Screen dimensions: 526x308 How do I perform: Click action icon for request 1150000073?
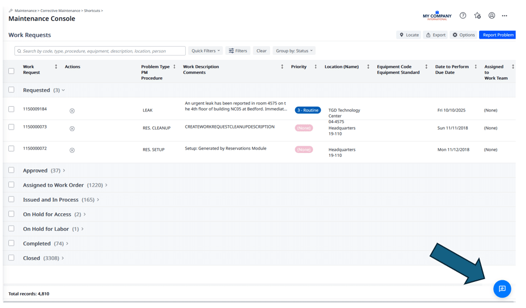point(72,128)
